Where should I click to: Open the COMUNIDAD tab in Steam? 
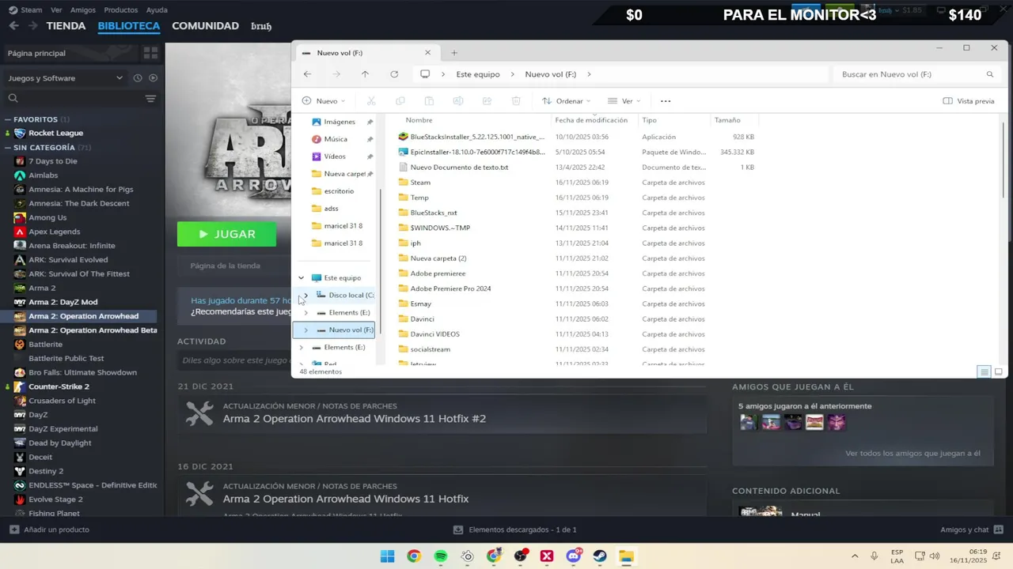pos(205,26)
